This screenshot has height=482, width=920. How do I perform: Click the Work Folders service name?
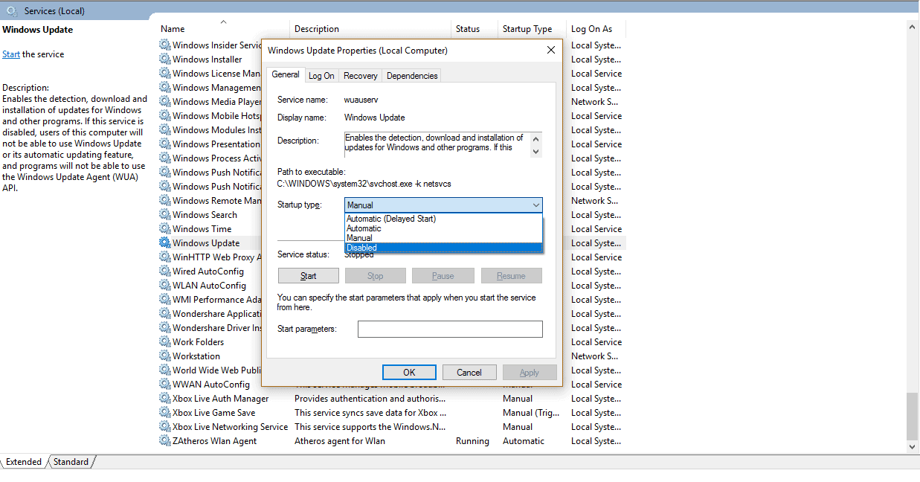[x=198, y=342]
